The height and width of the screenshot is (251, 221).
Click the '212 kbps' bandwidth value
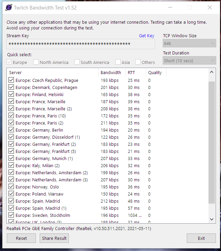[x=109, y=201]
